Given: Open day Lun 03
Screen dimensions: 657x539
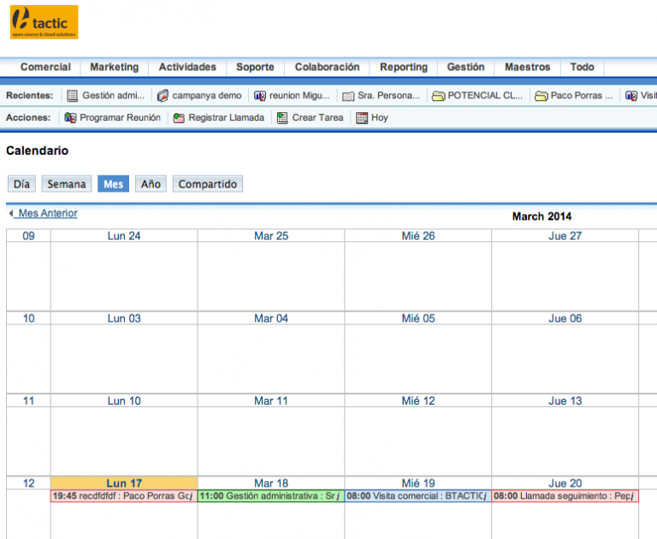Looking at the screenshot, I should coord(124,318).
